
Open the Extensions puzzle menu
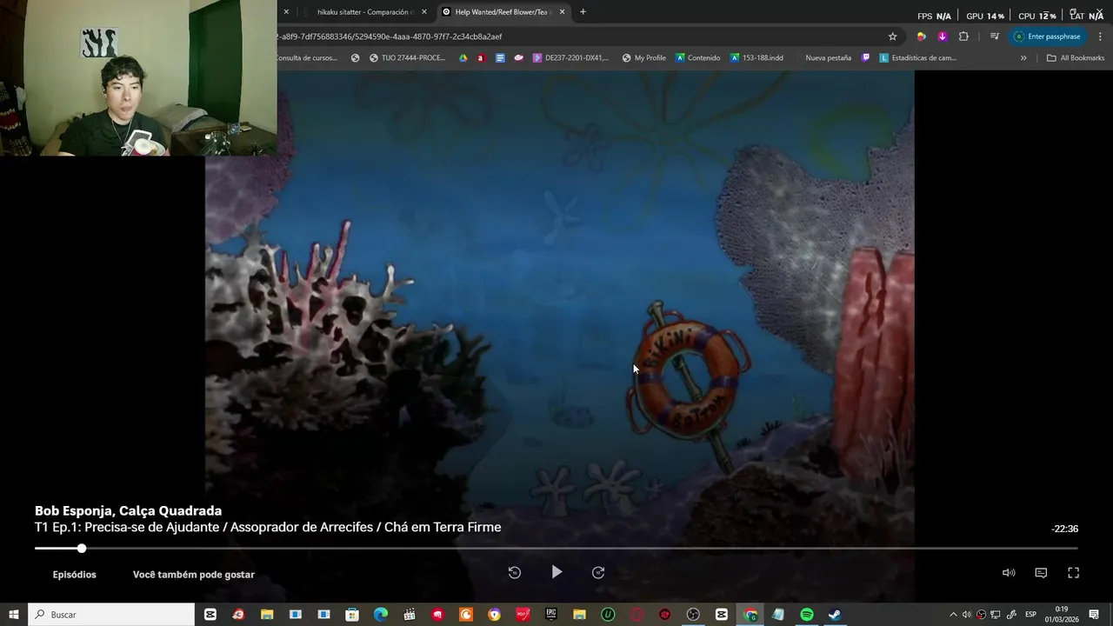963,37
